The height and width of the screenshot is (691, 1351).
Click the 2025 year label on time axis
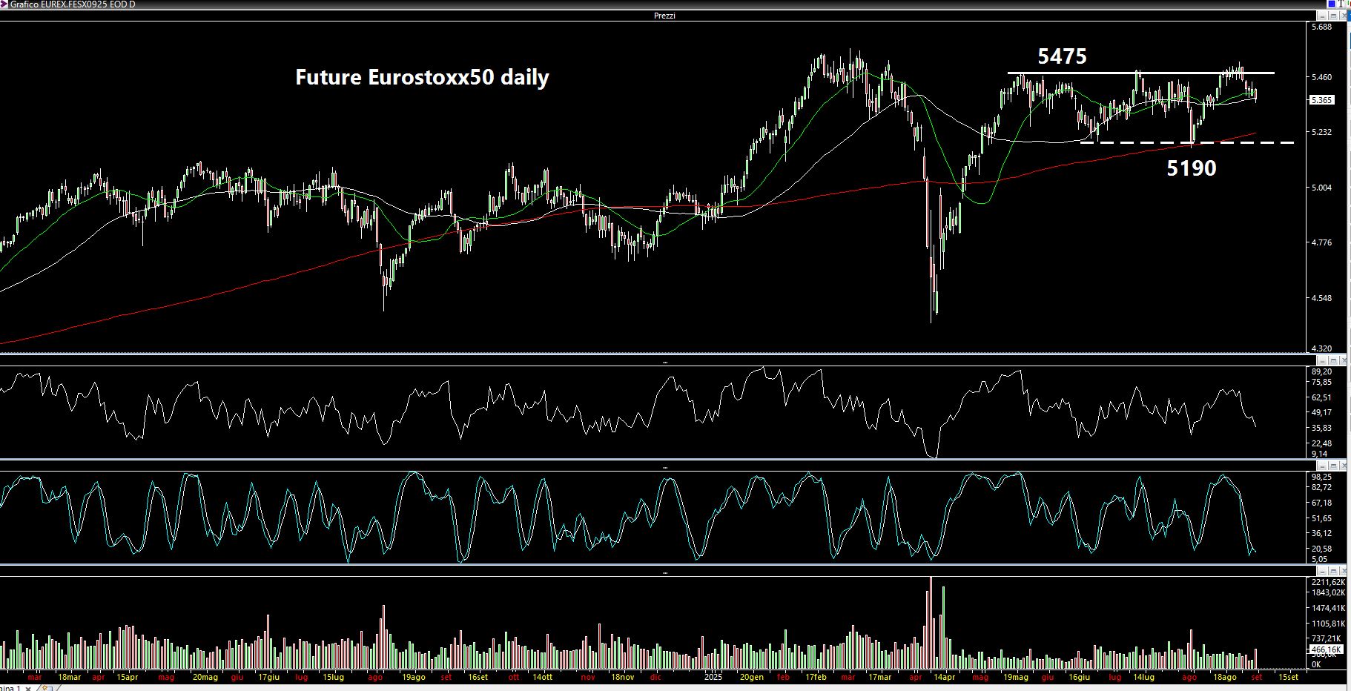713,677
